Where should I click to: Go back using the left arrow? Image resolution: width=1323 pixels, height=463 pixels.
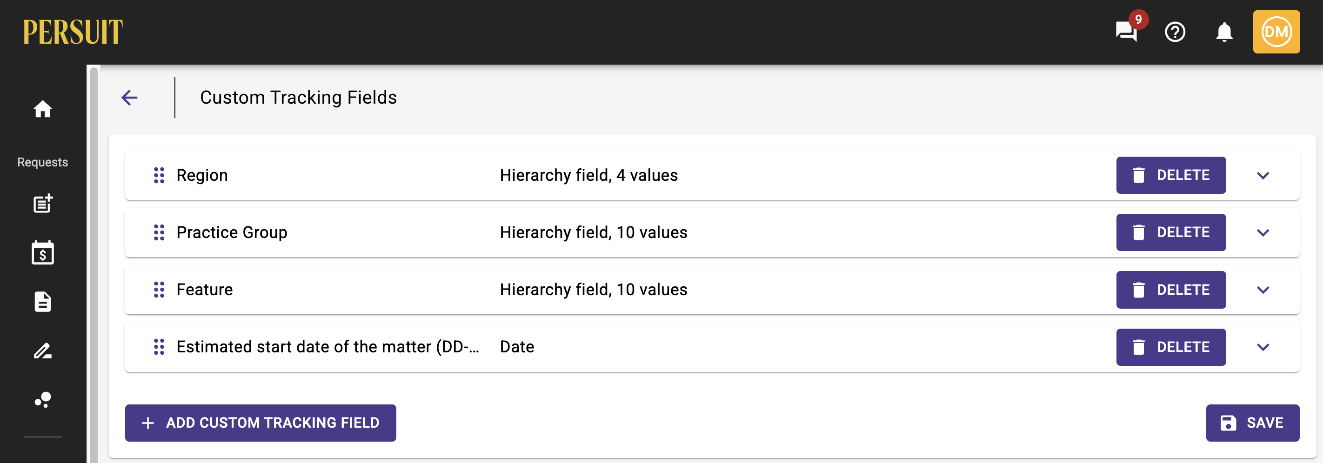129,98
